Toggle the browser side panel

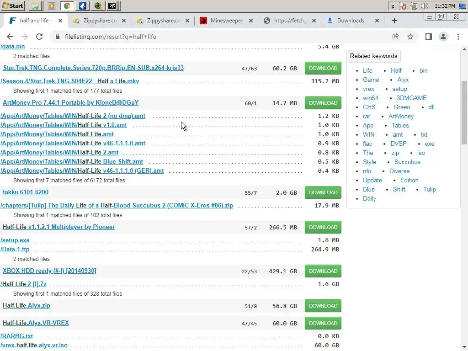click(x=429, y=37)
